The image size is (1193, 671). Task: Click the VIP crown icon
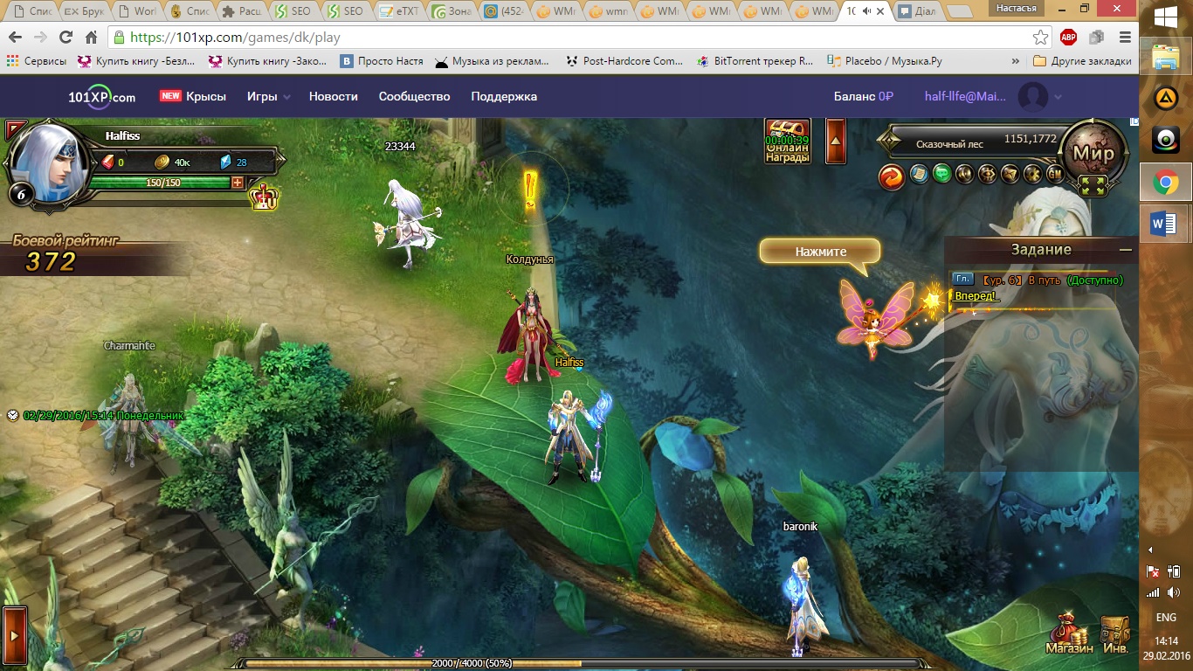click(263, 197)
